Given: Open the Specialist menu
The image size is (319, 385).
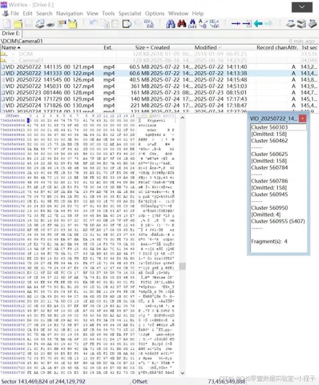Looking at the screenshot, I should pyautogui.click(x=130, y=13).
